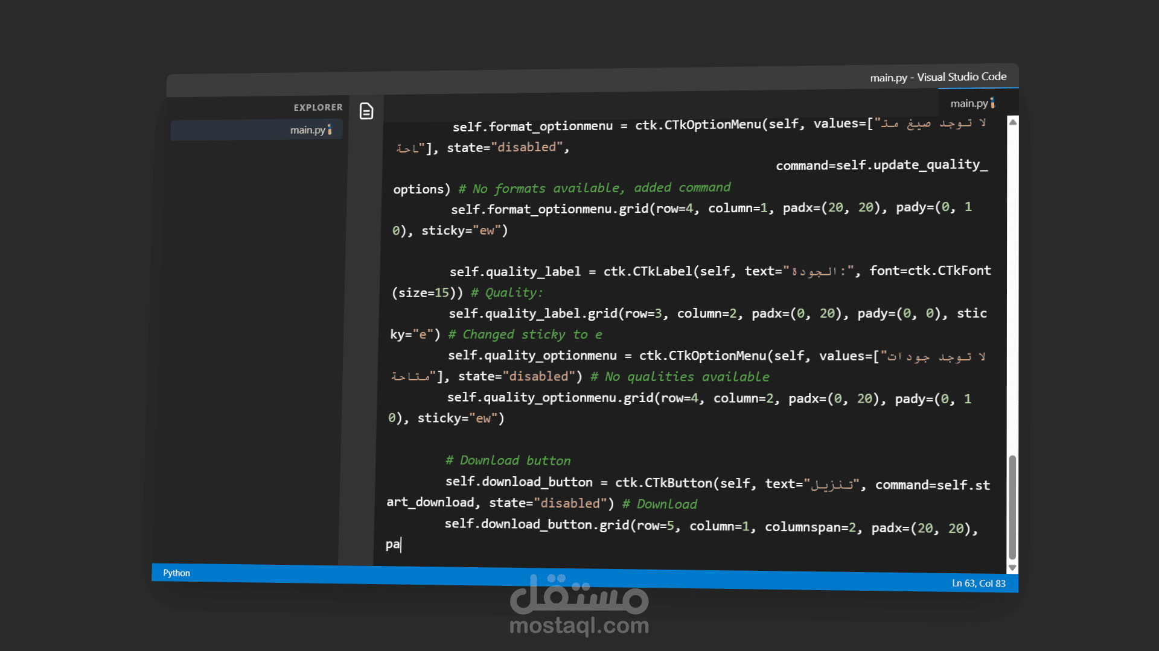This screenshot has width=1159, height=651.
Task: Switch to the main.py editor tab
Action: coord(969,104)
